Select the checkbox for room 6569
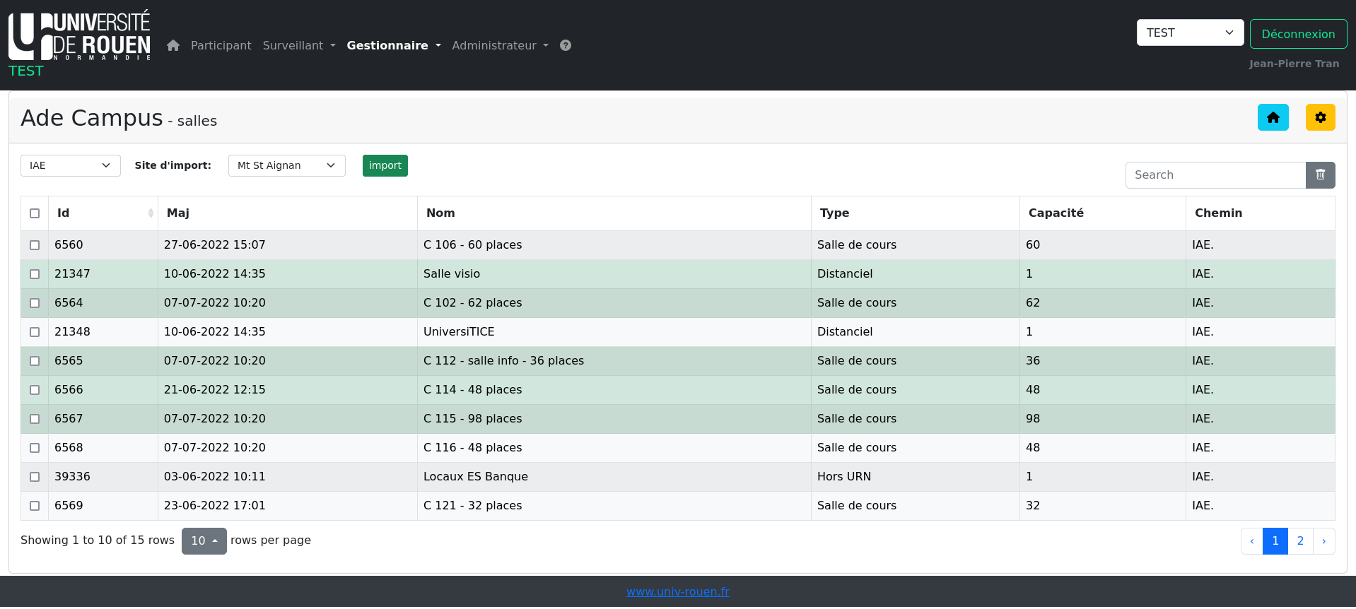Image resolution: width=1356 pixels, height=609 pixels. click(35, 506)
